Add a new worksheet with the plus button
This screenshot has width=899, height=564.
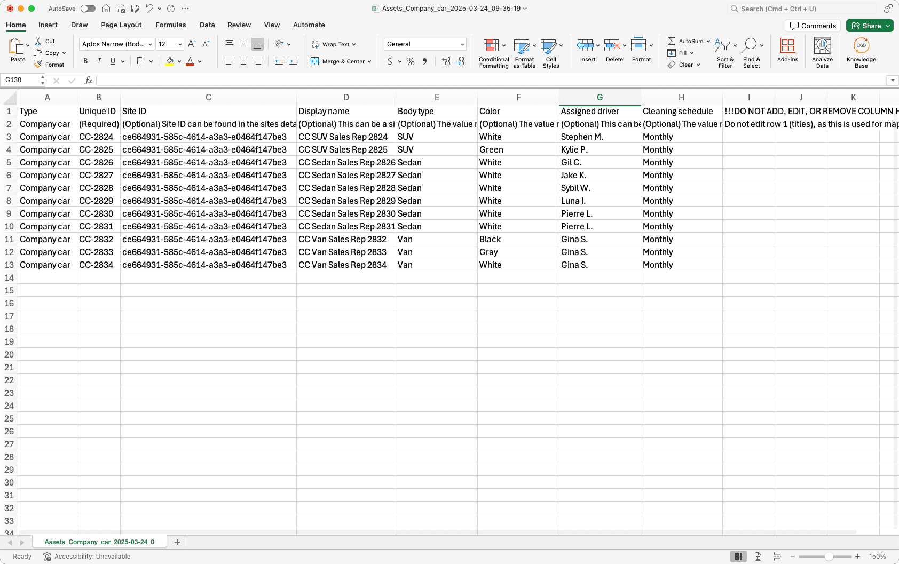[177, 542]
